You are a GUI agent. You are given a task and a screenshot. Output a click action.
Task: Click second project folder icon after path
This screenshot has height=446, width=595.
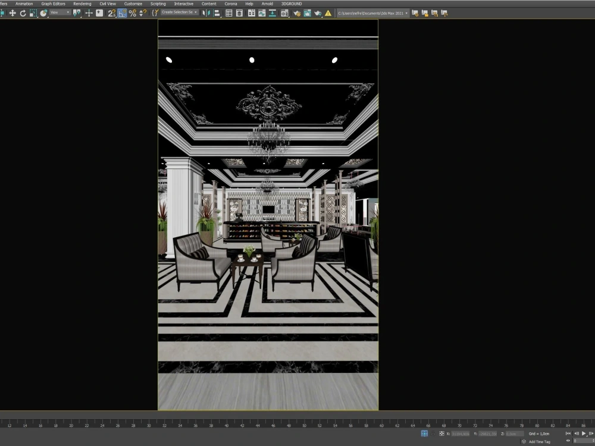click(425, 13)
